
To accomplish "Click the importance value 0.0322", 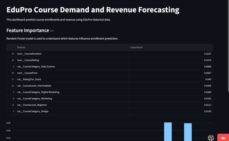I will point(207,99).
